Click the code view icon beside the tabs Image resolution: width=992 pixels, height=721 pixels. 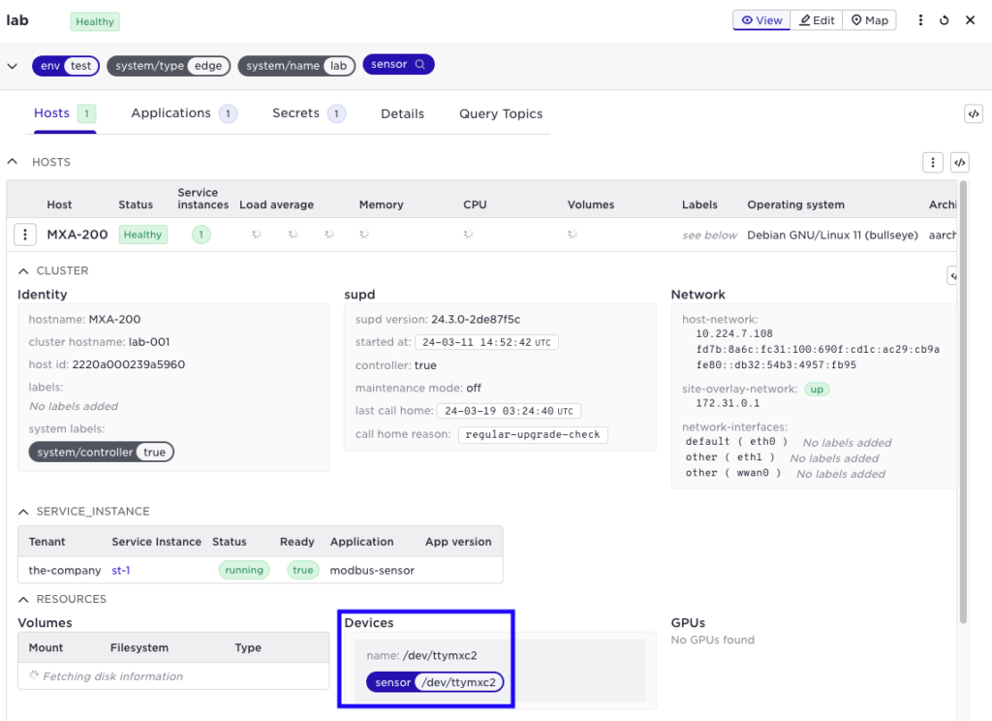[x=974, y=113]
